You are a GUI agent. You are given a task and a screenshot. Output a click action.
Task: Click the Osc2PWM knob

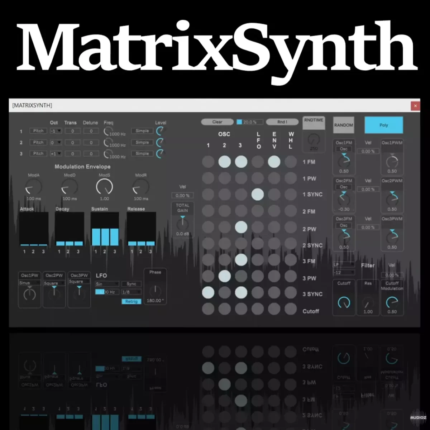(392, 199)
